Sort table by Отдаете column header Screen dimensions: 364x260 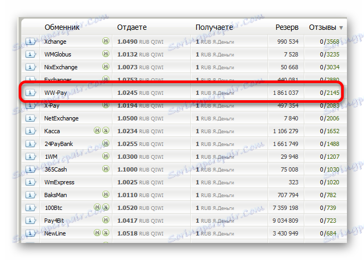tap(132, 27)
